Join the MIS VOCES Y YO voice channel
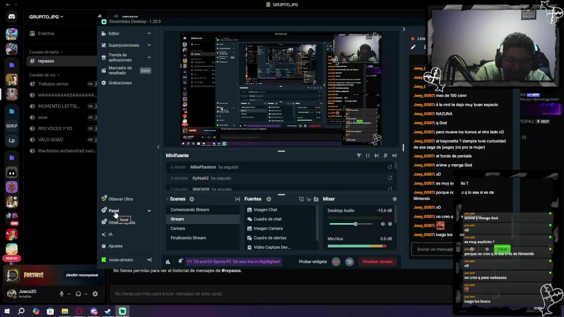Viewport: 564px width, 317px height. pyautogui.click(x=55, y=129)
